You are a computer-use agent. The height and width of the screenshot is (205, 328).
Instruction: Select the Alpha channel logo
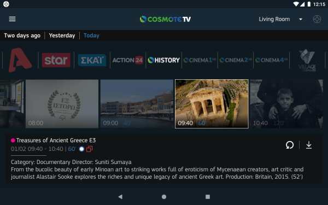20,60
